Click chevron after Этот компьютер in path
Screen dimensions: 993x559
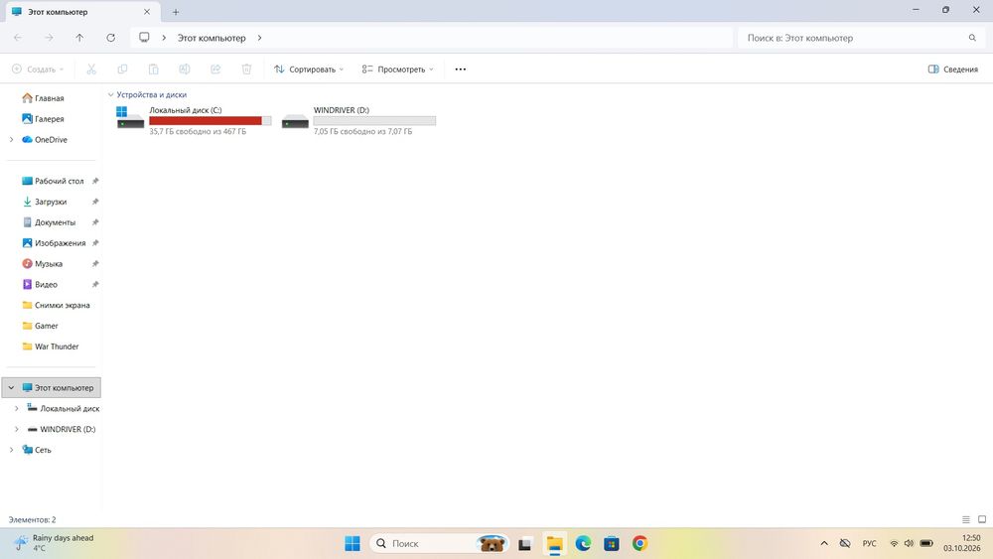(x=259, y=38)
